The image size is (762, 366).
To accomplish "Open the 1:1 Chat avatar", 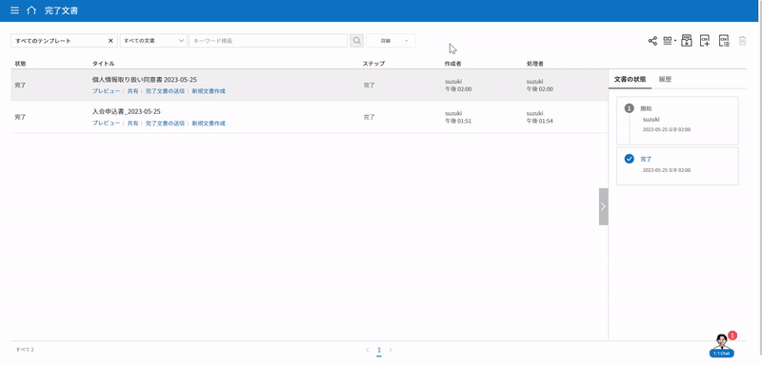I will pos(722,345).
